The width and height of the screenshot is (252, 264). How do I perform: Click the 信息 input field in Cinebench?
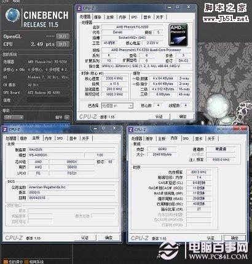48,100
